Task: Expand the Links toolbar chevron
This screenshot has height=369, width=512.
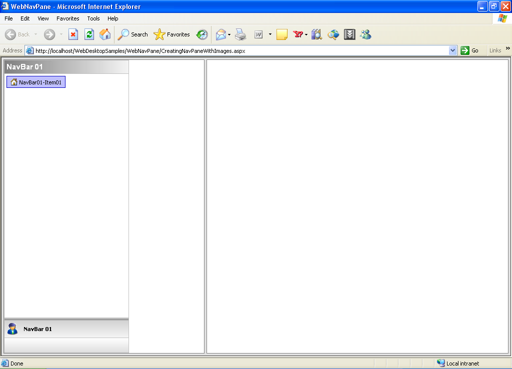Action: 508,48
